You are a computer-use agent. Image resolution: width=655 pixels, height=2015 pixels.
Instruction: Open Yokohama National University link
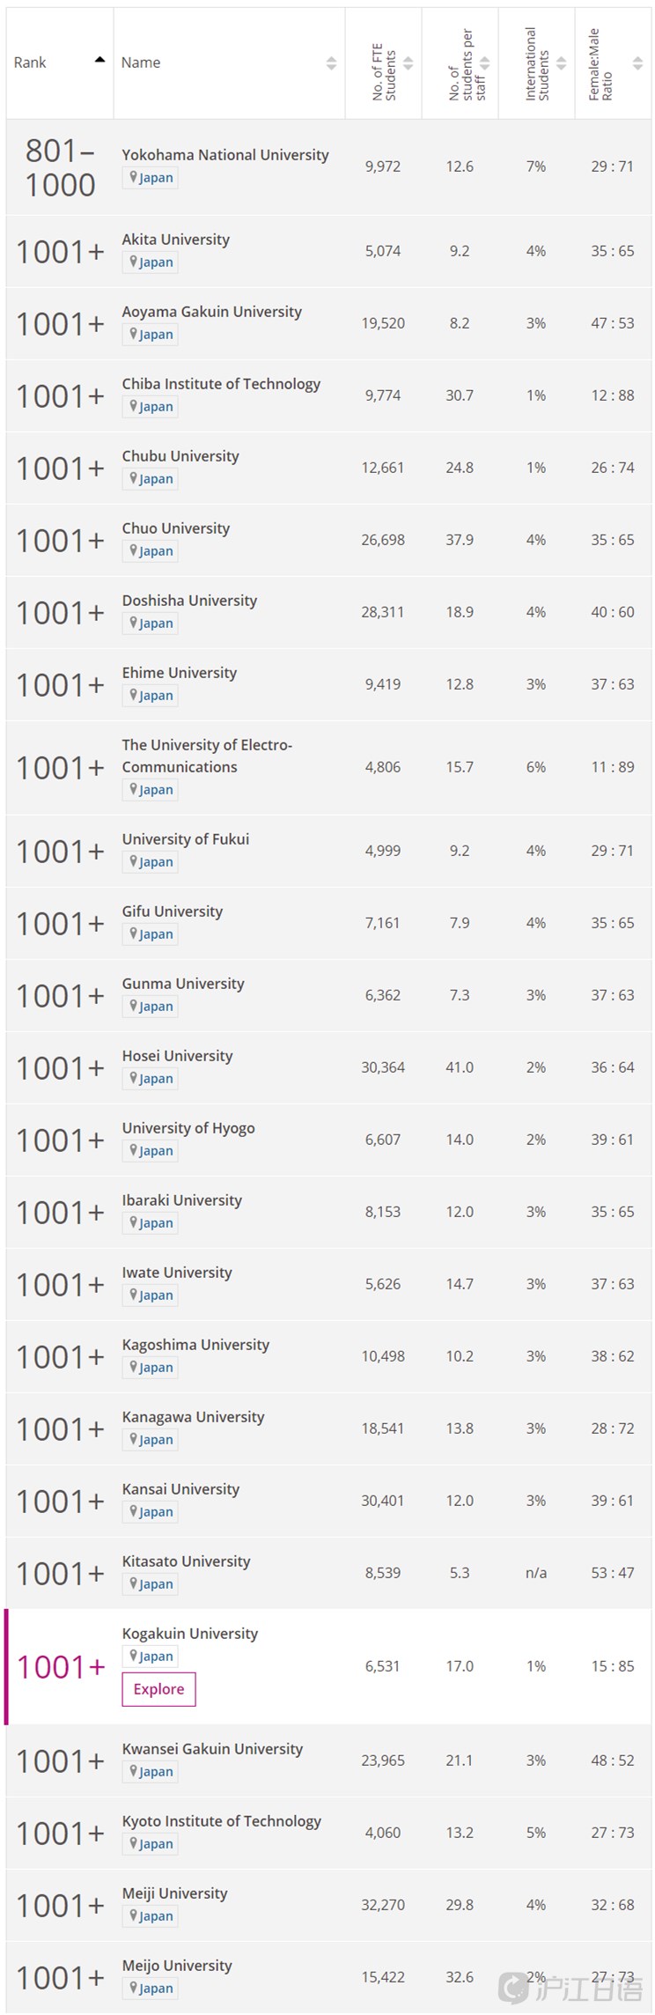tap(225, 155)
